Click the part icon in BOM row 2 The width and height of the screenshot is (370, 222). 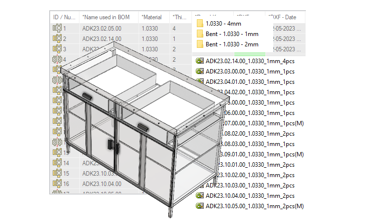pyautogui.click(x=57, y=38)
